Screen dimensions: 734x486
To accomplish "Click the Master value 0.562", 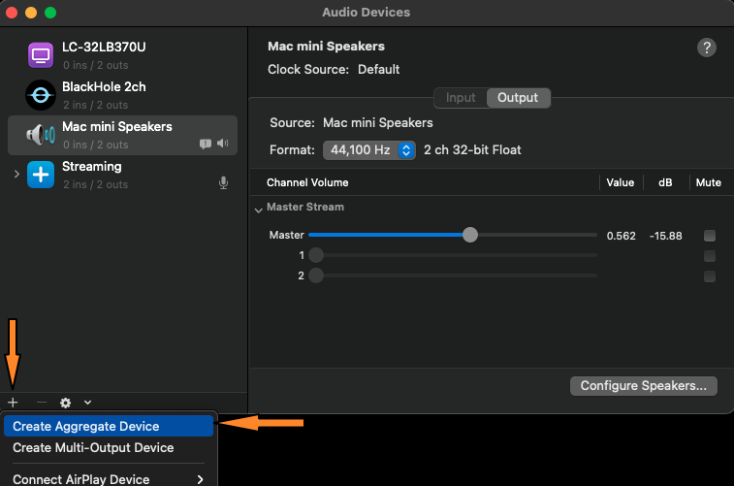I will [621, 236].
